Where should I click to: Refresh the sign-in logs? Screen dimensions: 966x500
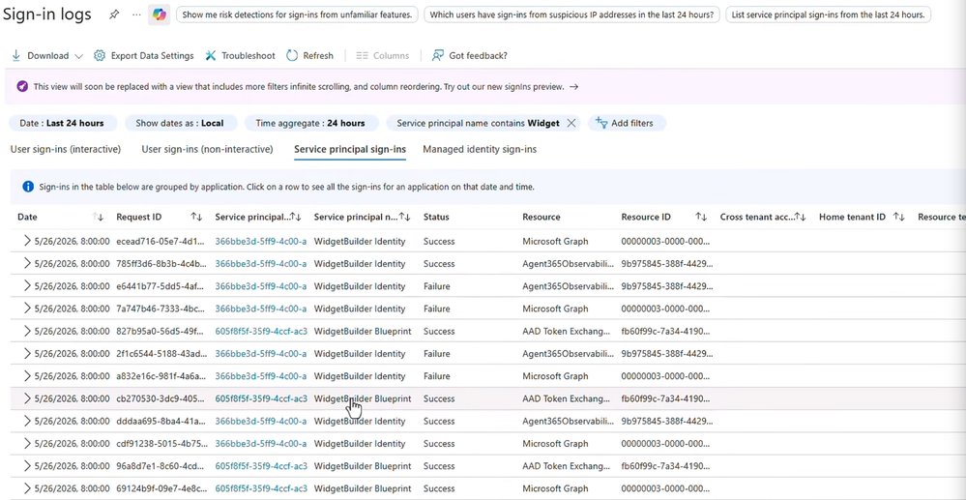[309, 55]
